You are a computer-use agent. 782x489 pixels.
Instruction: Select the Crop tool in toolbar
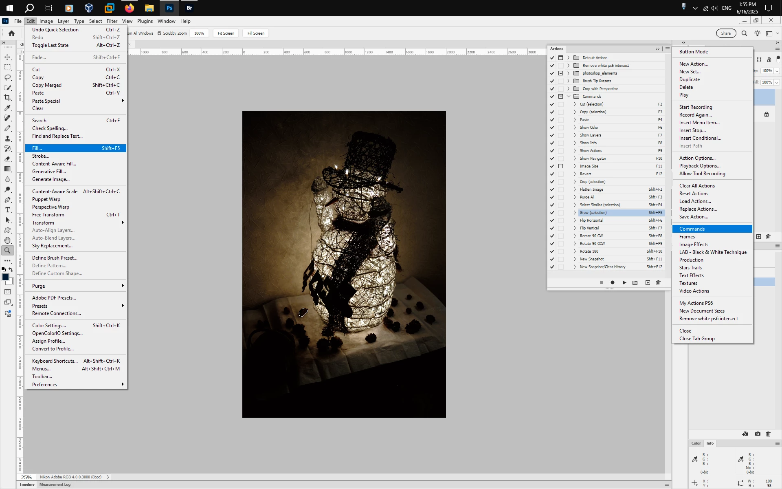click(7, 98)
